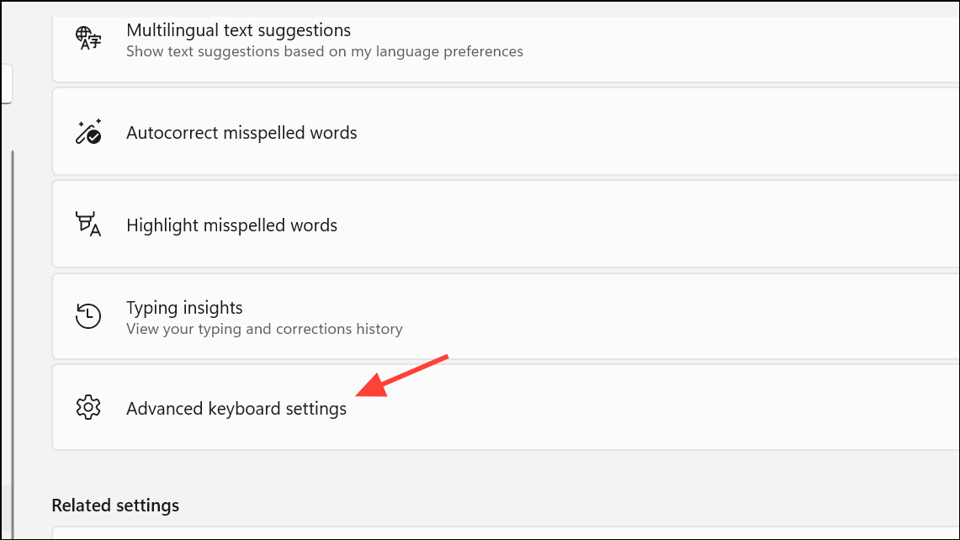This screenshot has height=540, width=960.
Task: Click the Multilingual text suggestions globe icon
Action: coord(88,38)
